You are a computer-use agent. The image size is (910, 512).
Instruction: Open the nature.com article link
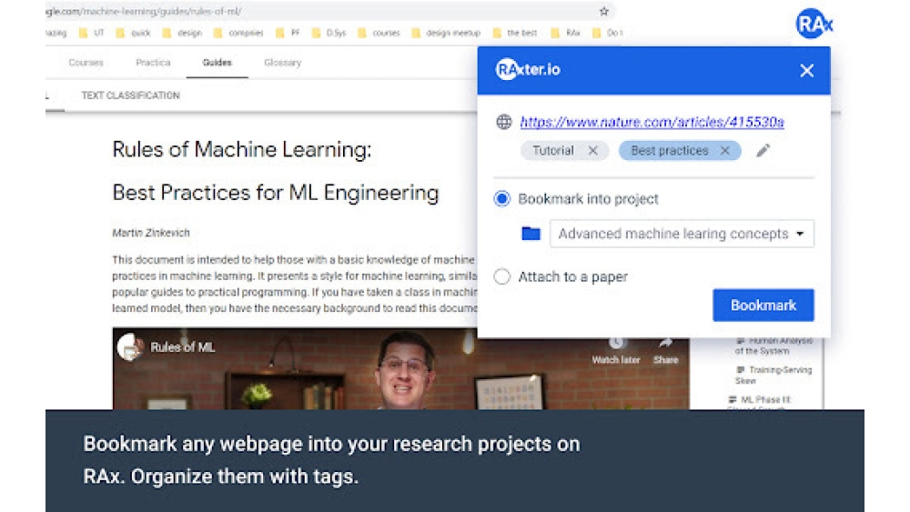click(x=652, y=122)
